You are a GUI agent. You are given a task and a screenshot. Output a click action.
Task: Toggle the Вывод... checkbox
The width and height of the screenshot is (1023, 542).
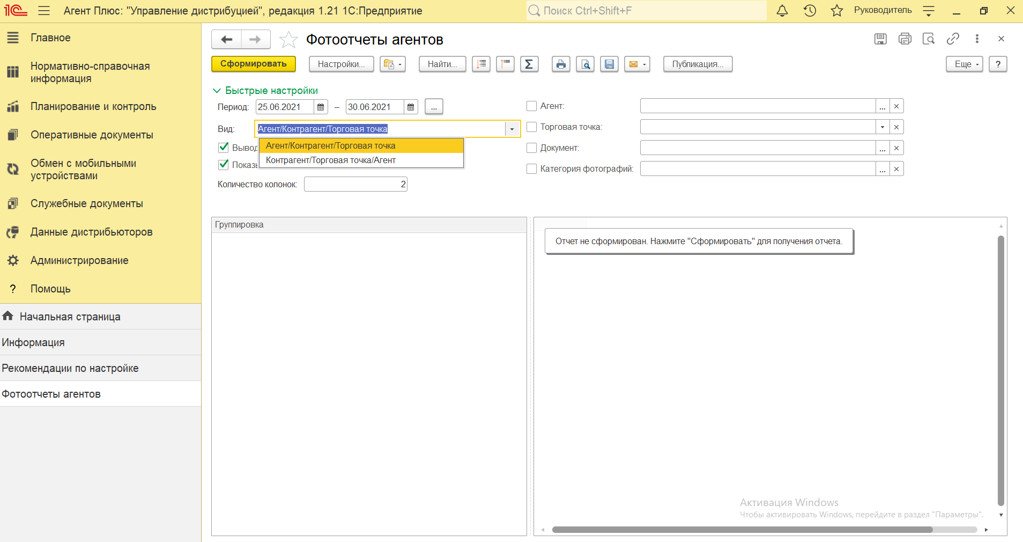pos(224,147)
